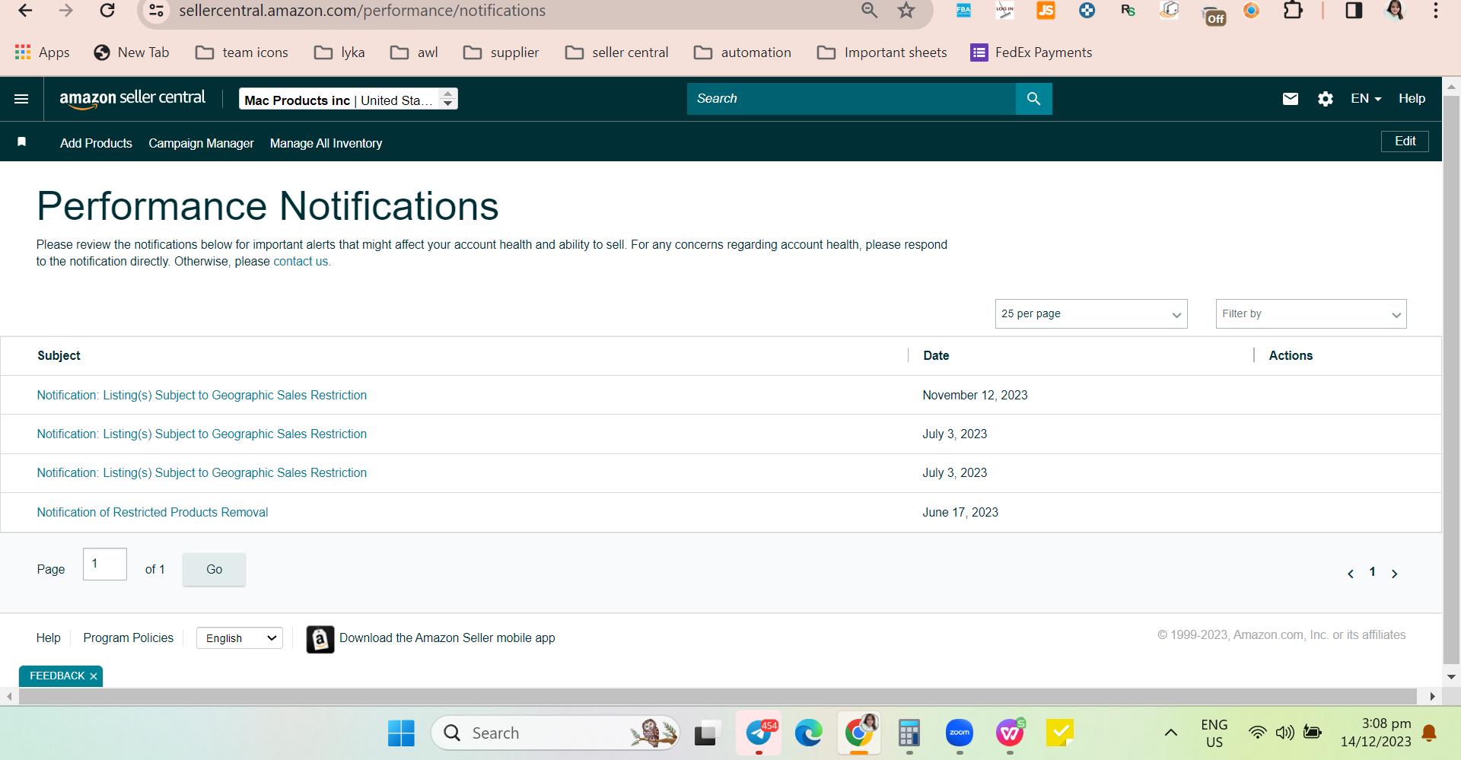The height and width of the screenshot is (760, 1461).
Task: Open Chrome three-dot menu
Action: [1435, 11]
